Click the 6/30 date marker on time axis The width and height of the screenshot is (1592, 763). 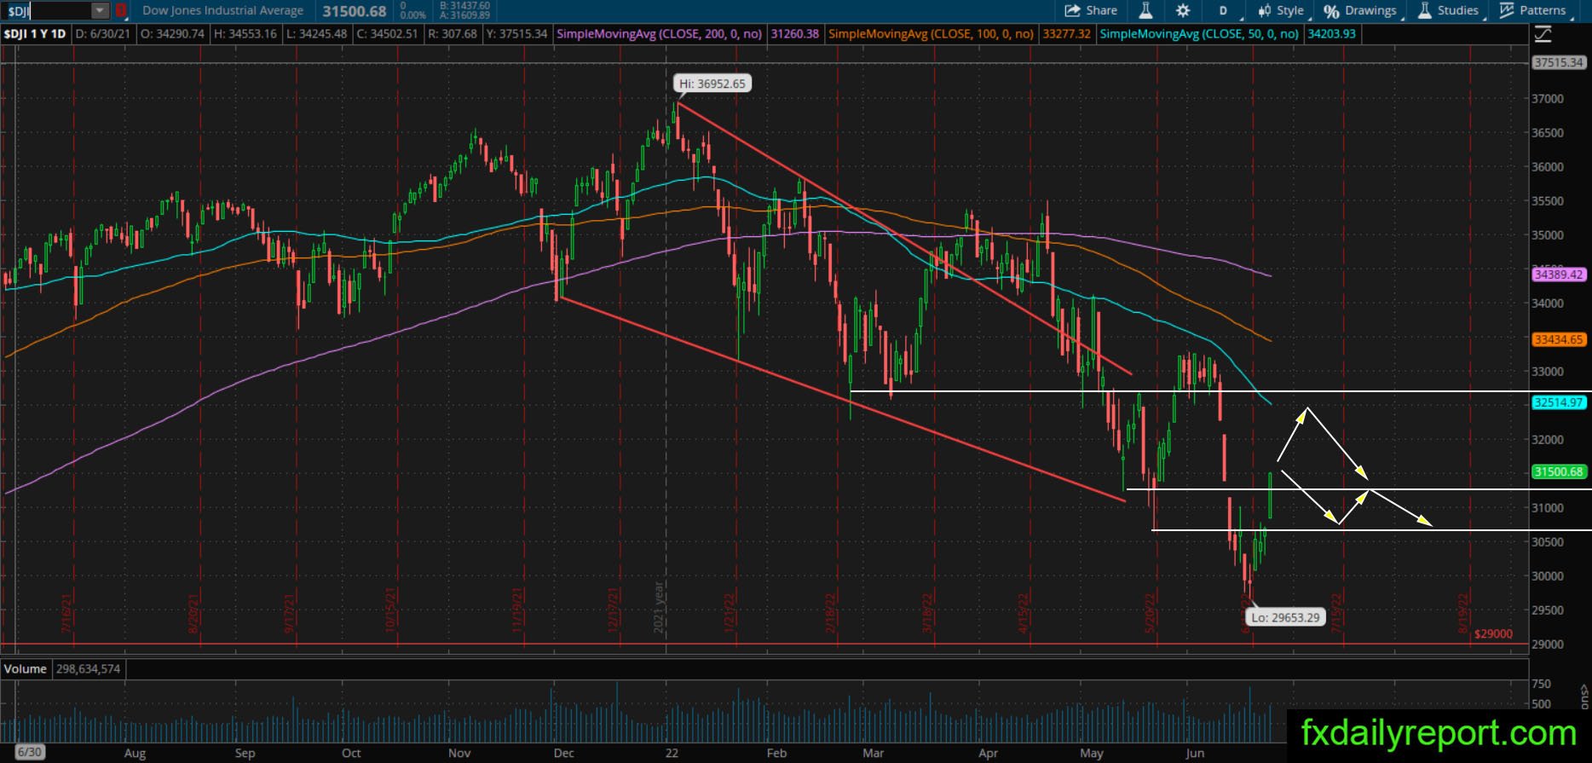tap(30, 753)
